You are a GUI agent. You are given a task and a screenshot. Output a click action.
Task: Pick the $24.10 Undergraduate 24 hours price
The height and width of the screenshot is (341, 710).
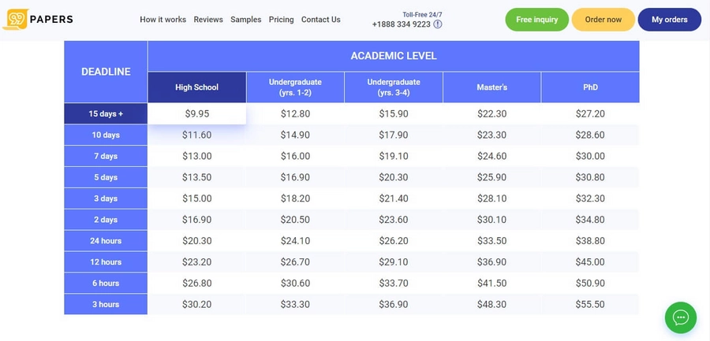[x=295, y=241]
